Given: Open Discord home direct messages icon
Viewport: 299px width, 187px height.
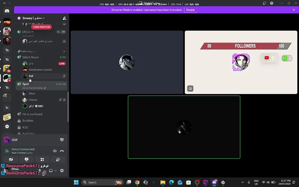Looking at the screenshot, I should [7, 11].
